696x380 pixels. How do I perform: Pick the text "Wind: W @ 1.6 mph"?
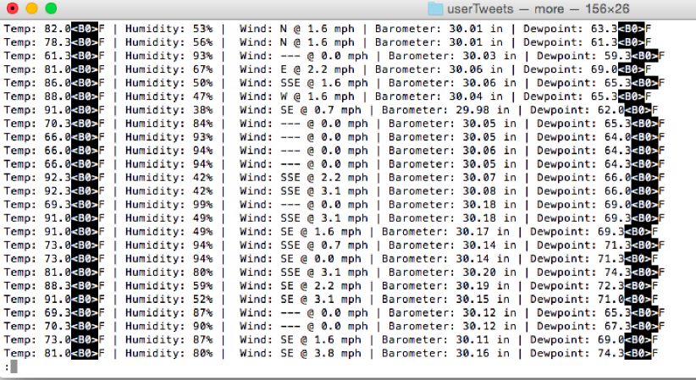coord(297,96)
